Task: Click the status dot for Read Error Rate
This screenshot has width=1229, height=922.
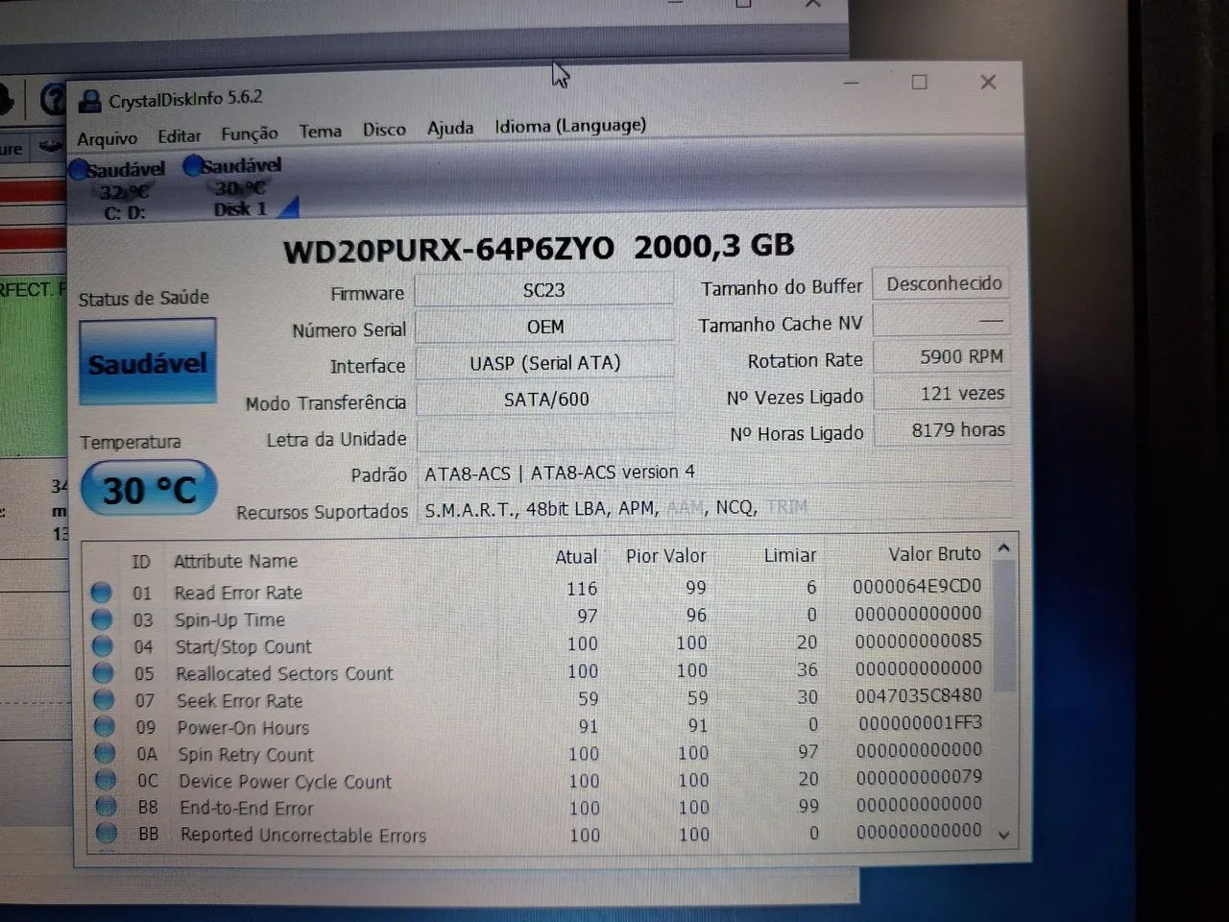Action: [x=102, y=593]
